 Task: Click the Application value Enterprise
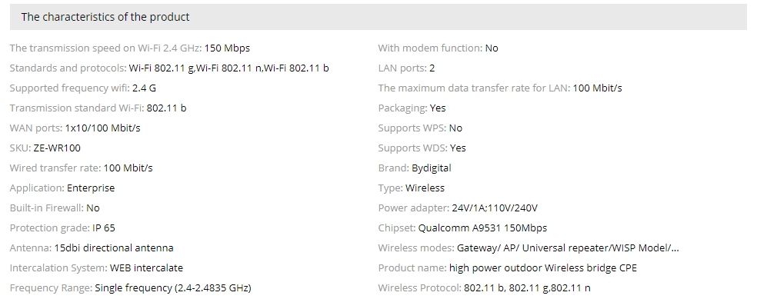point(91,188)
